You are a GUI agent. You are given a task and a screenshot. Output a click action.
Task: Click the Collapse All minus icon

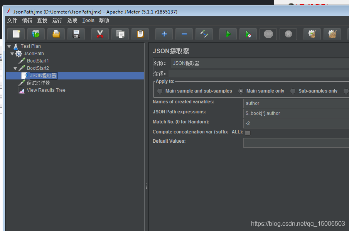184,34
